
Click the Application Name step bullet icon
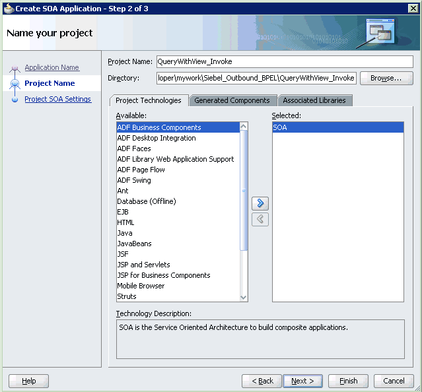pos(15,68)
